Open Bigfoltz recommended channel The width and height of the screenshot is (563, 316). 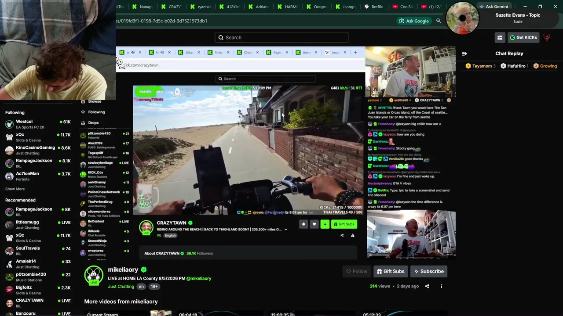pyautogui.click(x=38, y=290)
